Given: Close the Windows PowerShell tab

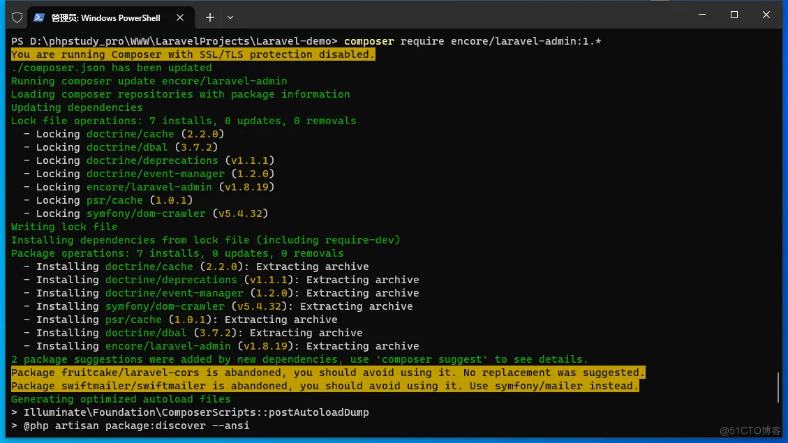Looking at the screenshot, I should [180, 17].
